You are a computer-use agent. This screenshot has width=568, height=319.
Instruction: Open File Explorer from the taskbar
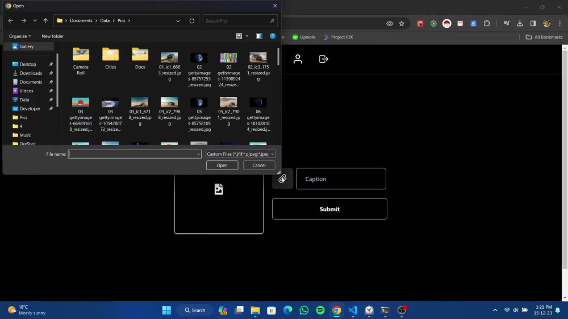tap(256, 311)
